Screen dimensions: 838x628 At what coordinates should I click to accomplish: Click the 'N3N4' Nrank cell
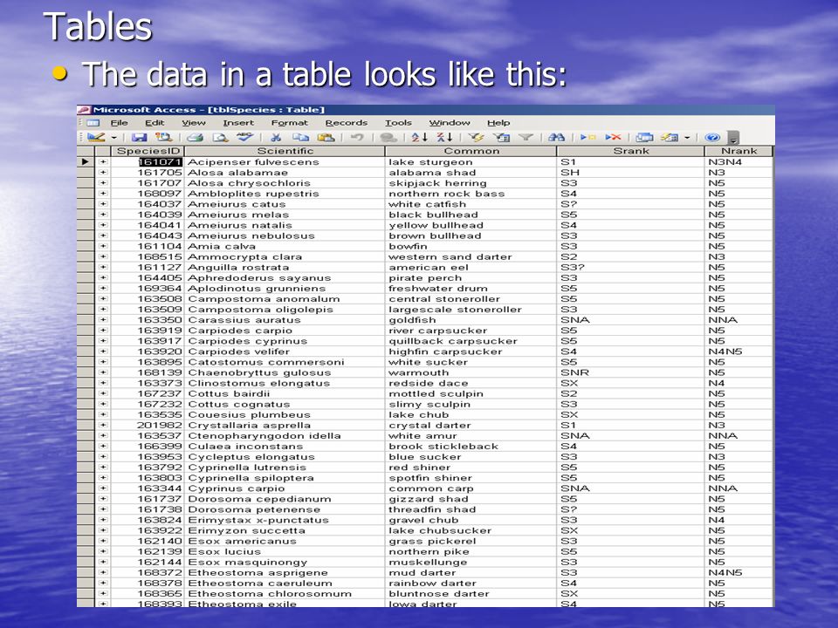tap(738, 162)
